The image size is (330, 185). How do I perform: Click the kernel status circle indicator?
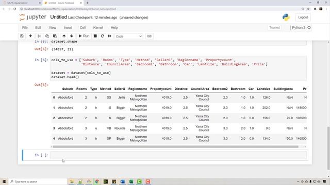coord(309,27)
